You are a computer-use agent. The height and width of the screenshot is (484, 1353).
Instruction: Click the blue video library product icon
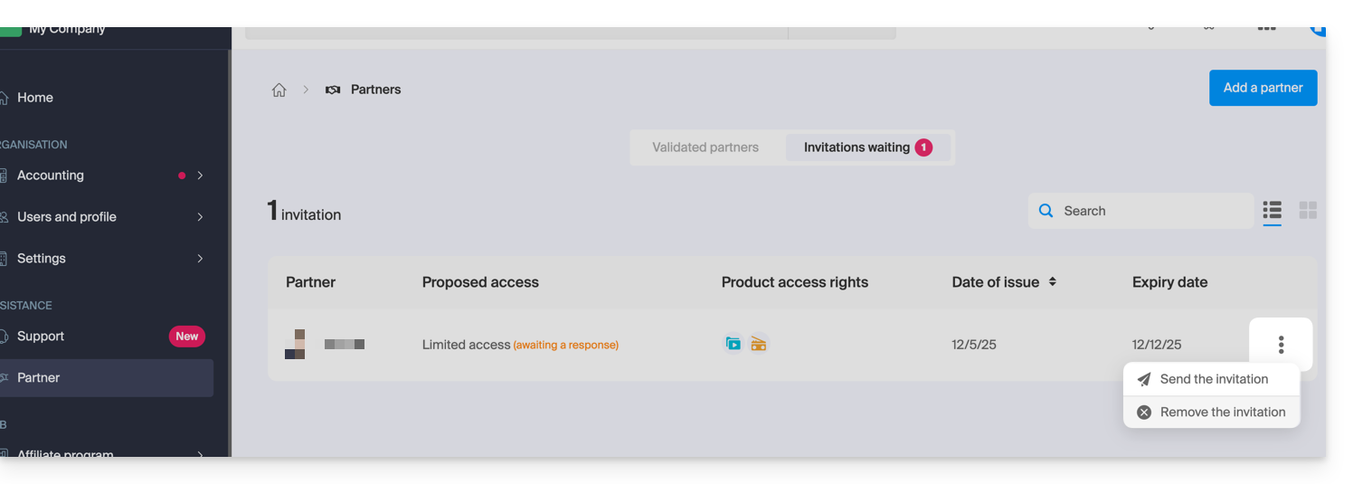[733, 344]
